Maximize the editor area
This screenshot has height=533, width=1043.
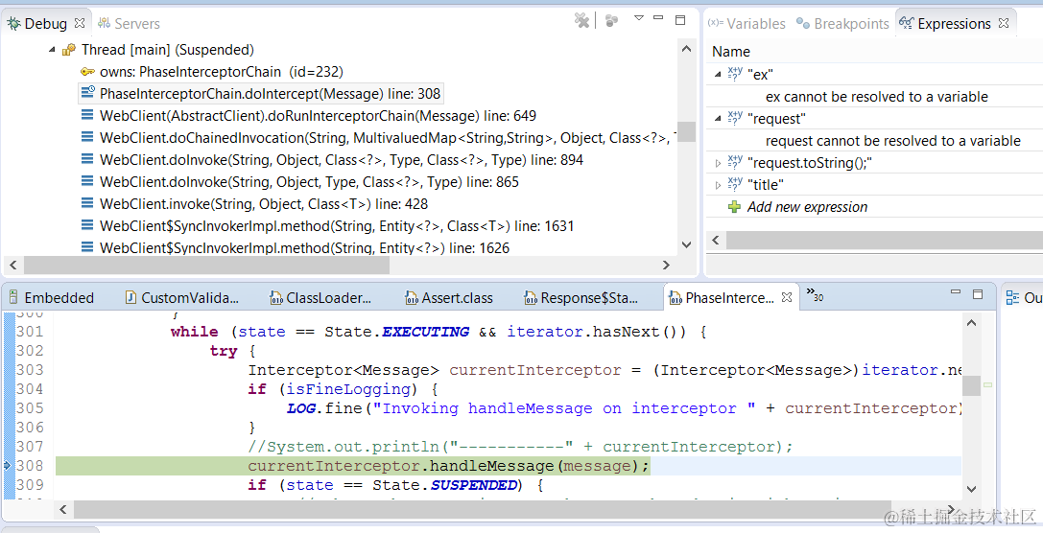[978, 293]
